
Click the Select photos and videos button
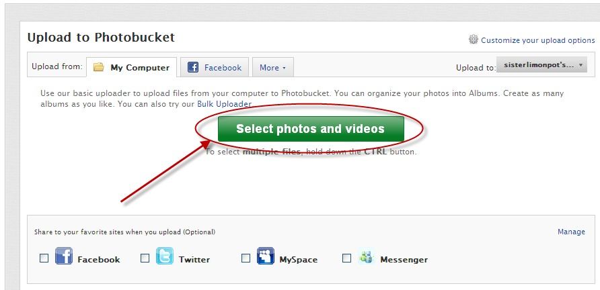pyautogui.click(x=311, y=129)
